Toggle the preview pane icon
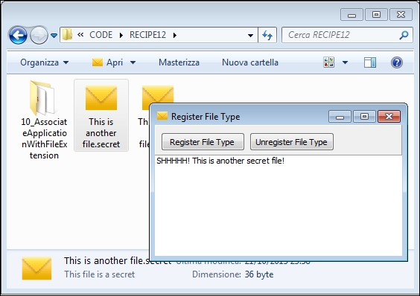Screen dimensions: 420x296 pos(370,62)
